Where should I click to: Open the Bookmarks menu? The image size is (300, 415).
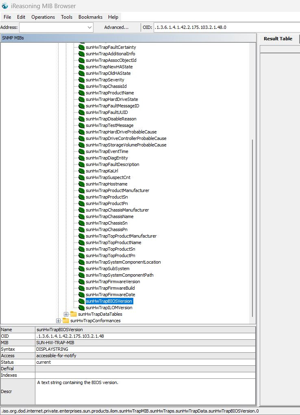point(91,17)
